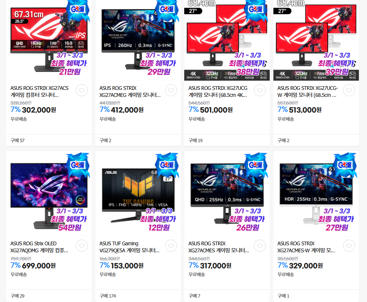View the XG27ACS 67.31cm monitor thumbnail

[x=49, y=40]
